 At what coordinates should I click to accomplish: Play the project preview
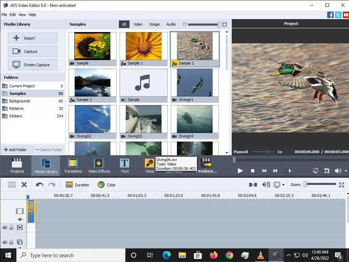point(240,171)
